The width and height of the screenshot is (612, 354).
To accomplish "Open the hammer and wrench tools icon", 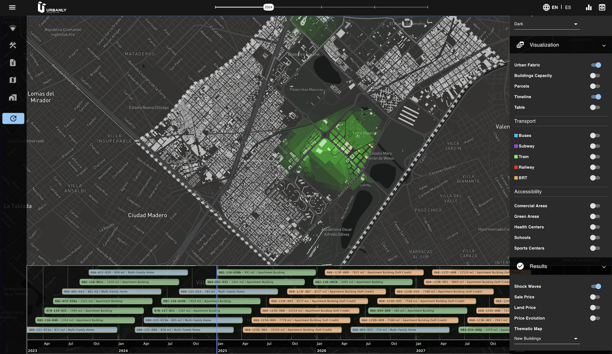I will tap(13, 45).
